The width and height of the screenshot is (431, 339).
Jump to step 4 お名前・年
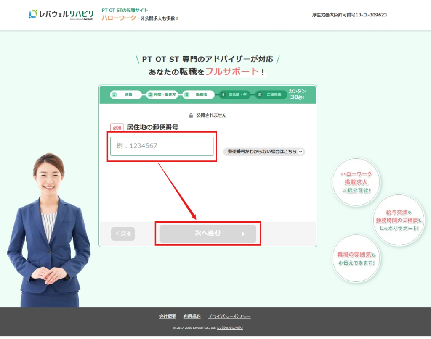(235, 95)
